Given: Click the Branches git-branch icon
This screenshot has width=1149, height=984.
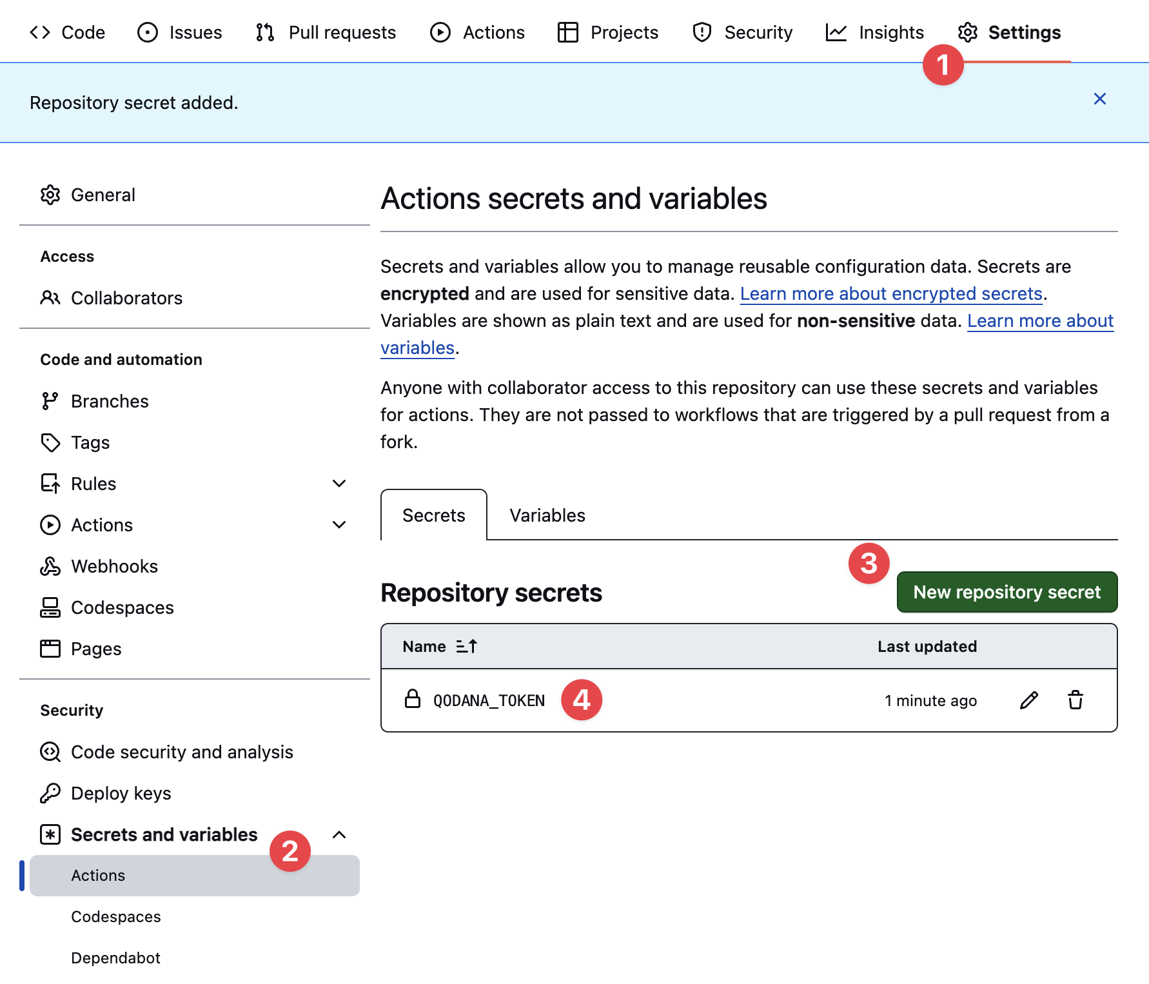Looking at the screenshot, I should 50,401.
